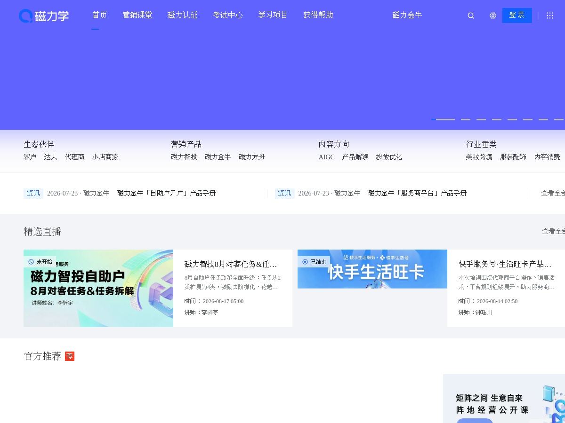565x423 pixels.
Task: Select the first carousel indicator
Action: coord(443,119)
